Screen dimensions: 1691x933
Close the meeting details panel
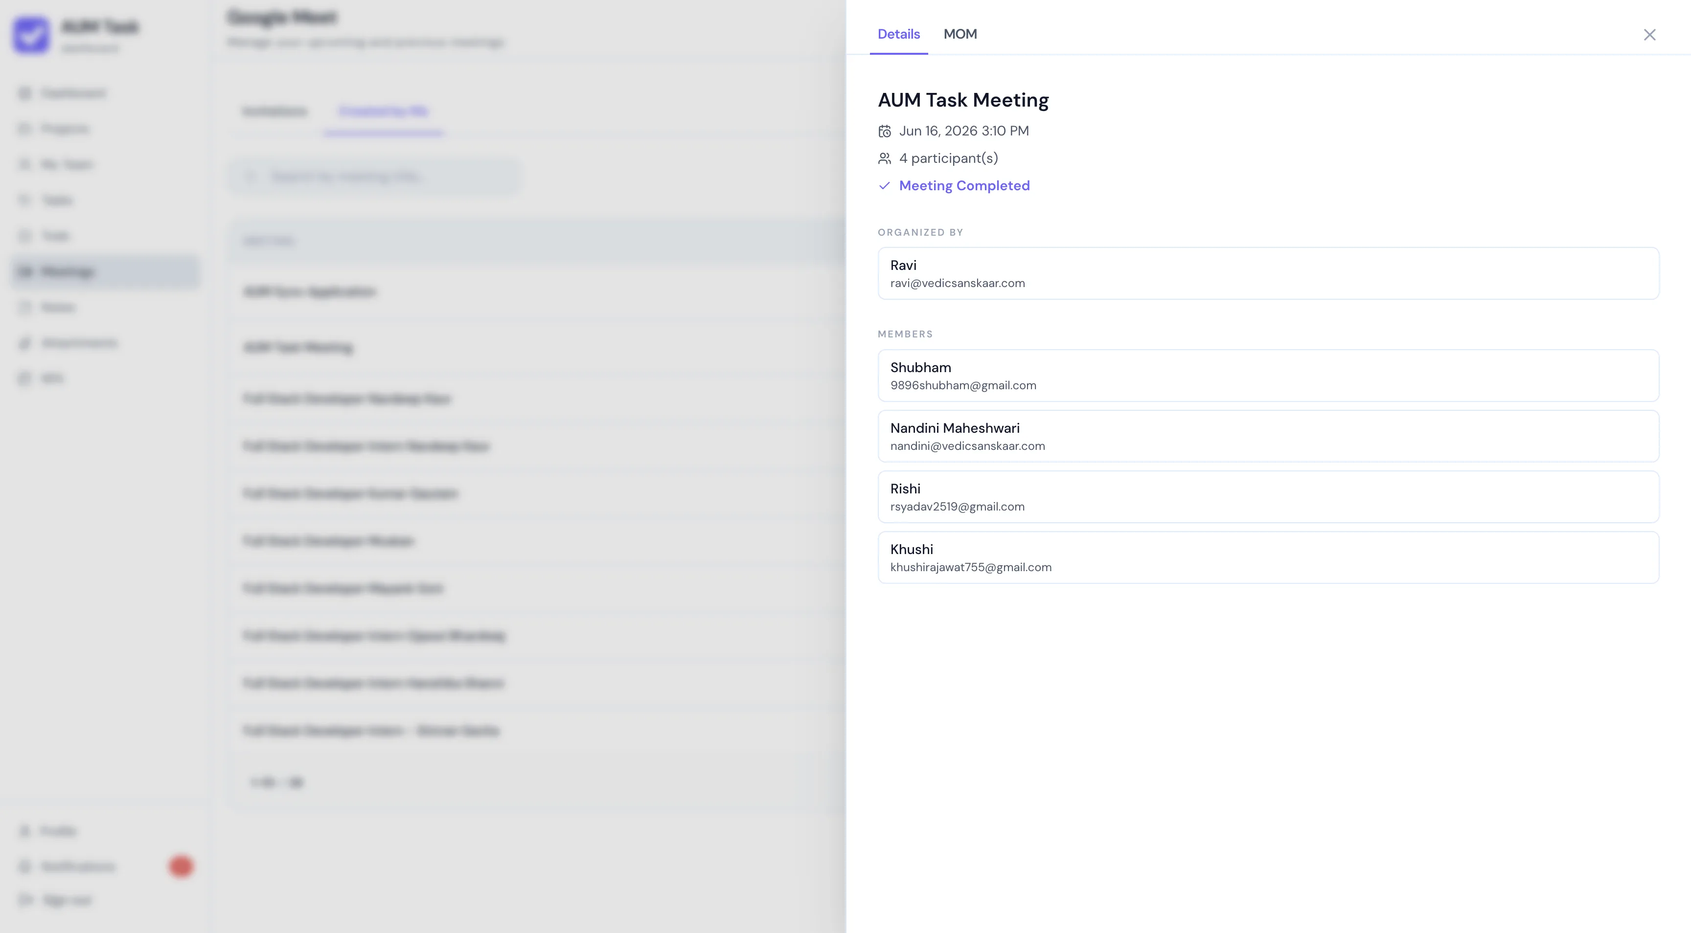[1649, 35]
